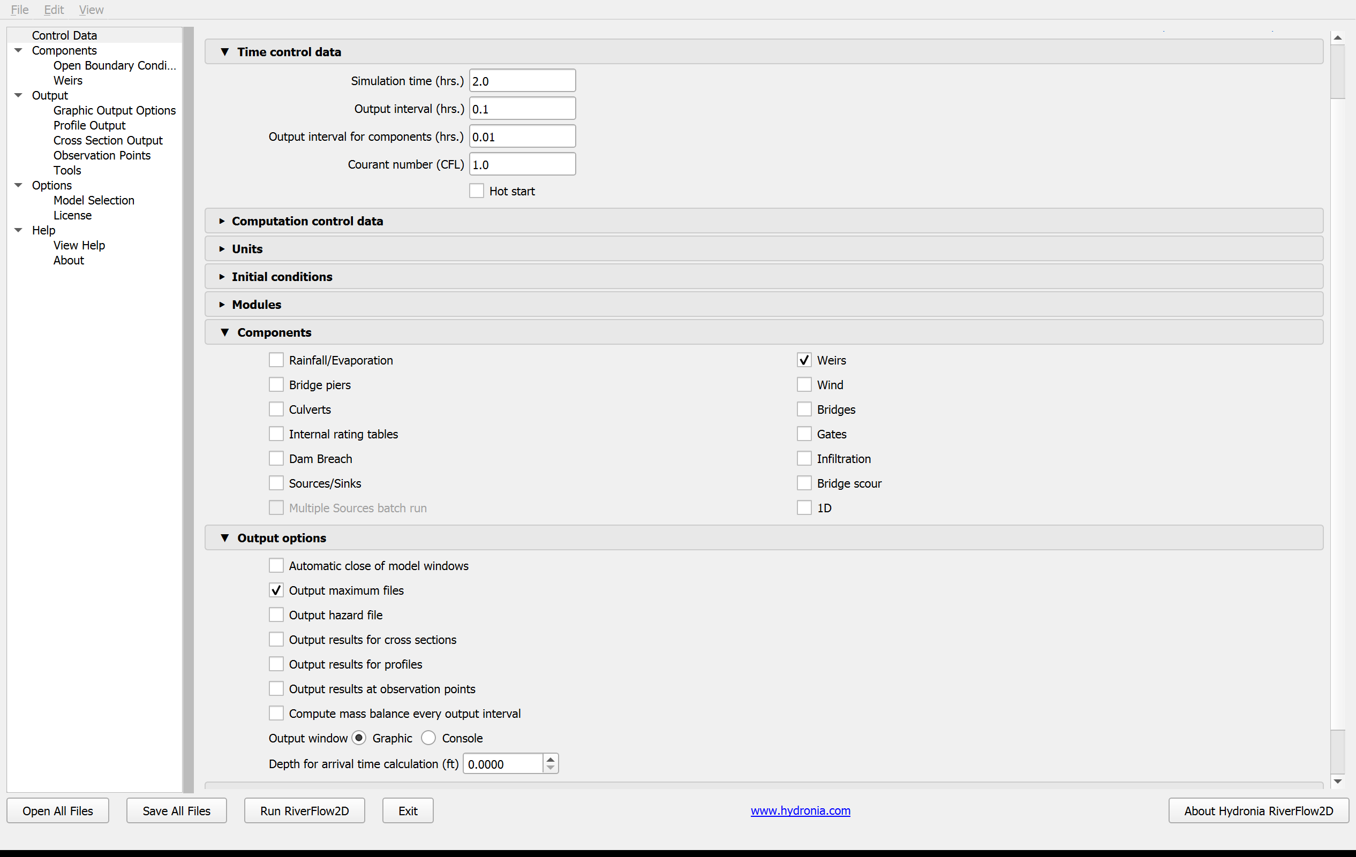Uncheck the Weirs component checkbox

click(804, 360)
